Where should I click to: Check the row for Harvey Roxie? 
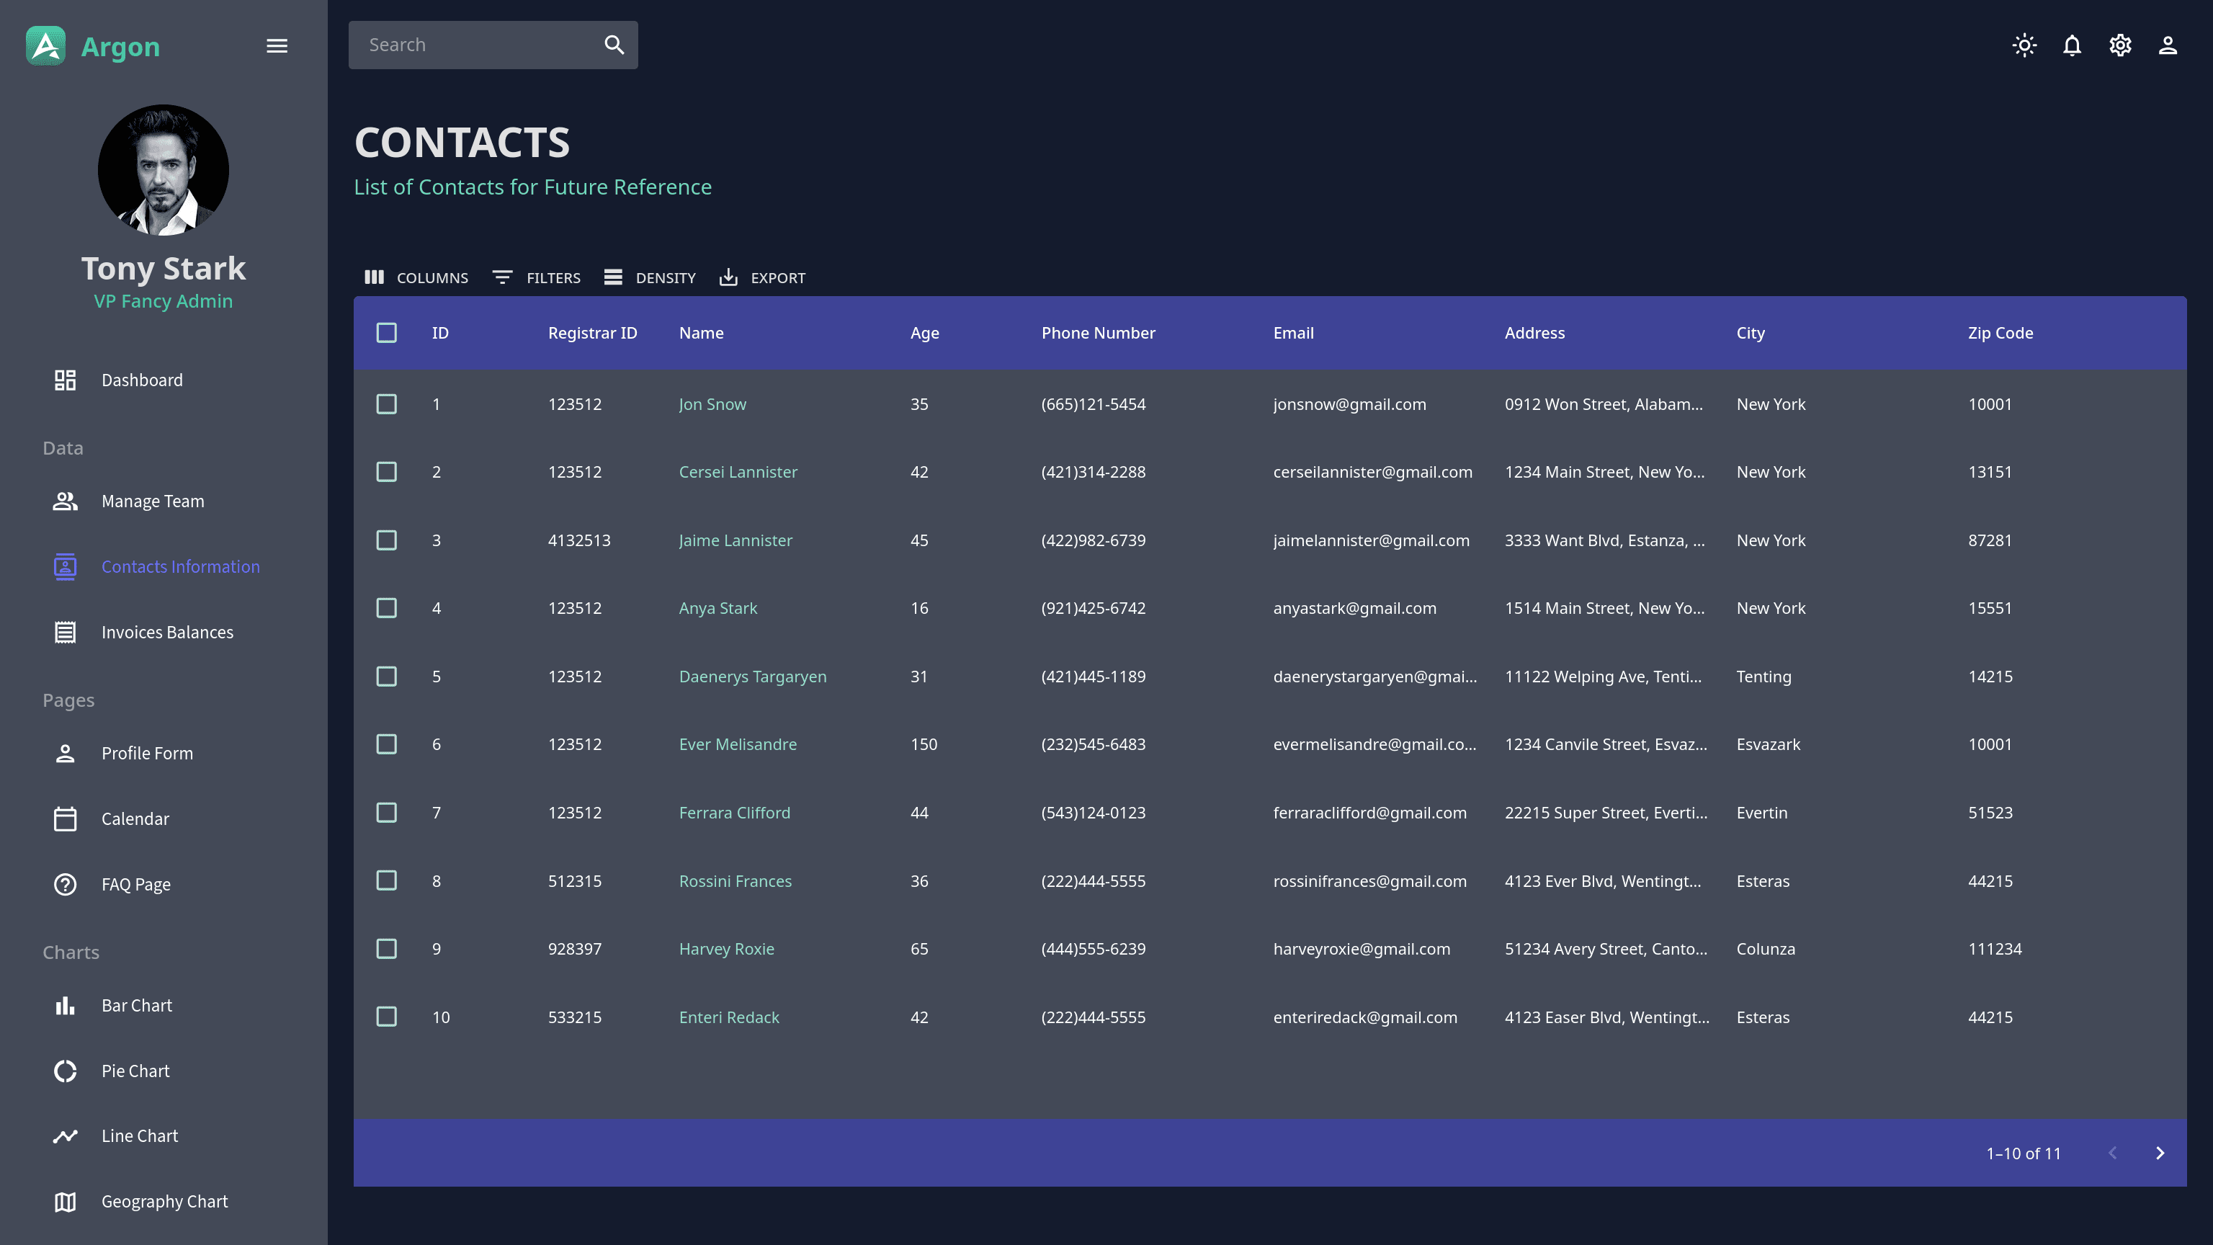point(387,949)
